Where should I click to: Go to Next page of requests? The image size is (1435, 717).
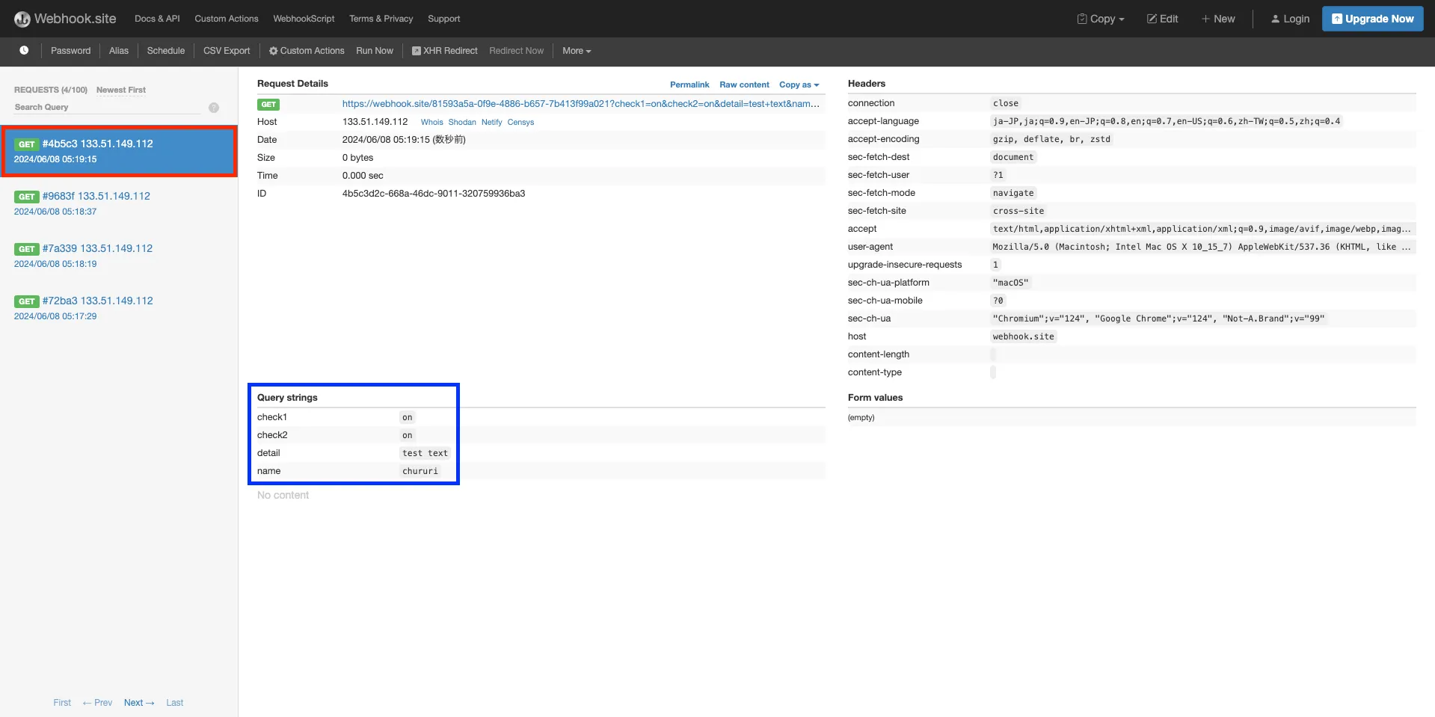(139, 703)
